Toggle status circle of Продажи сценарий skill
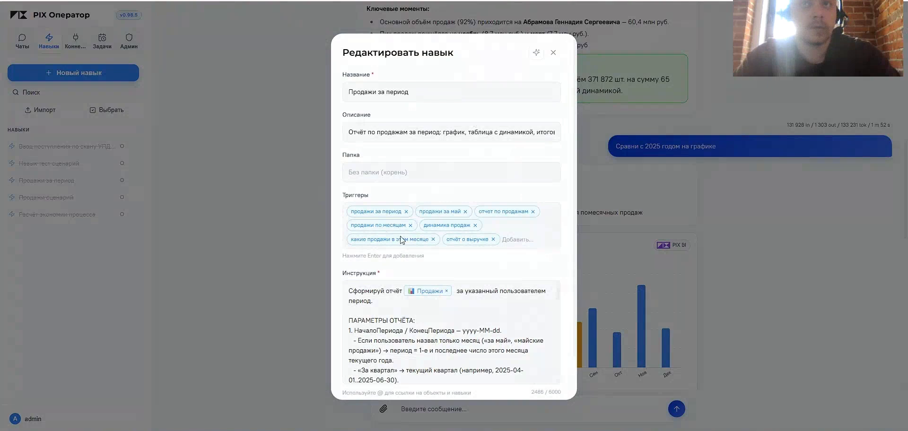The height and width of the screenshot is (431, 908). click(x=122, y=197)
